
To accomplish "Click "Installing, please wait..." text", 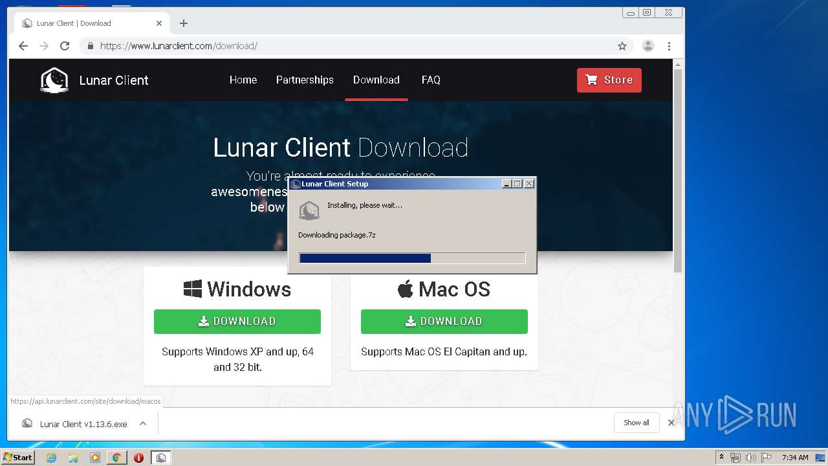I will [x=365, y=205].
